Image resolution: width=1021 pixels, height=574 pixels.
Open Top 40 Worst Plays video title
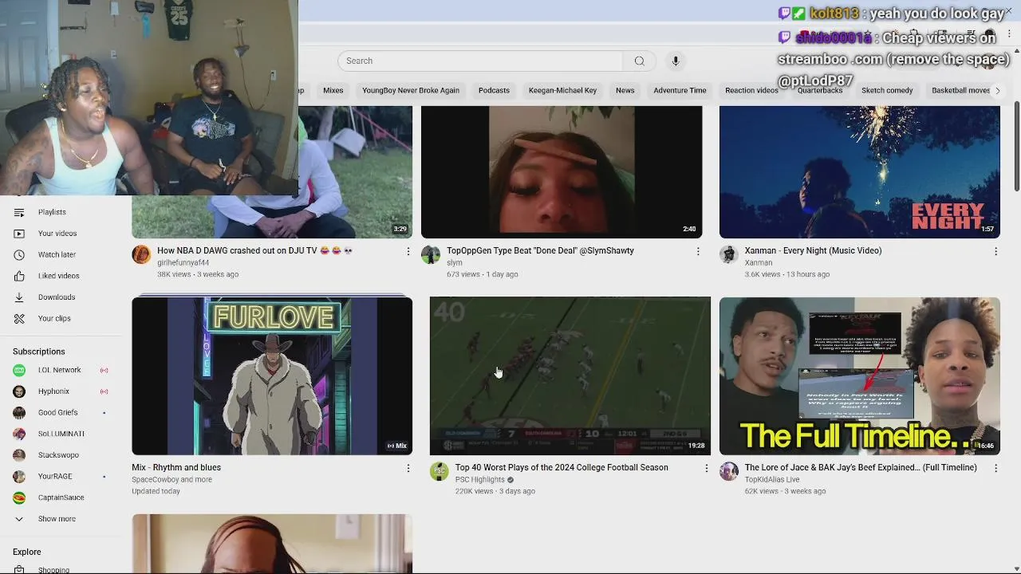coord(562,468)
